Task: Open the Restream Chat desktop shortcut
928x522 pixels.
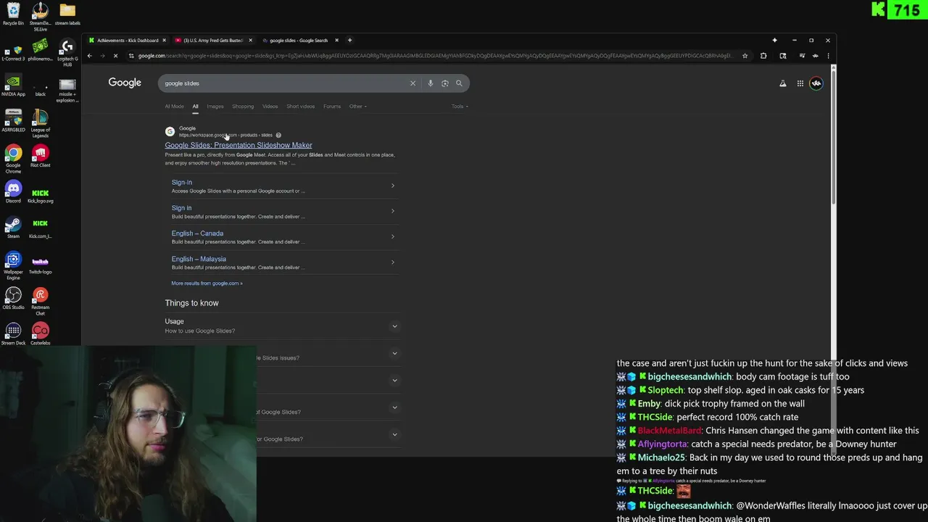Action: [x=41, y=301]
